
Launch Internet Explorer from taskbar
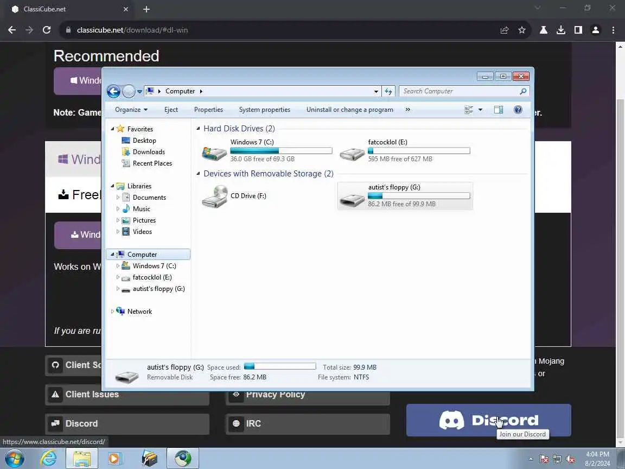(x=49, y=459)
